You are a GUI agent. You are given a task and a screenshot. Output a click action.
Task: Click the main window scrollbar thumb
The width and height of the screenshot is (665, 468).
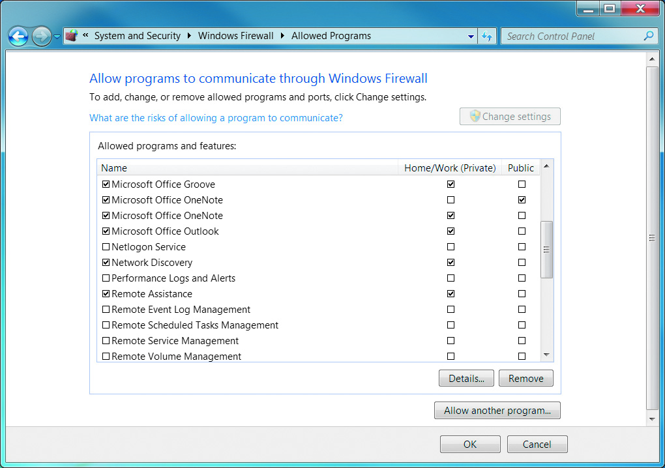tap(652, 238)
